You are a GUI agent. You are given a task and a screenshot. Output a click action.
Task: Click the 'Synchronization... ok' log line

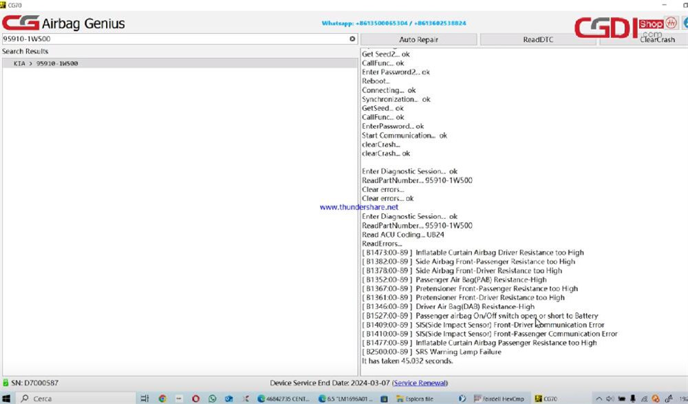(x=396, y=99)
